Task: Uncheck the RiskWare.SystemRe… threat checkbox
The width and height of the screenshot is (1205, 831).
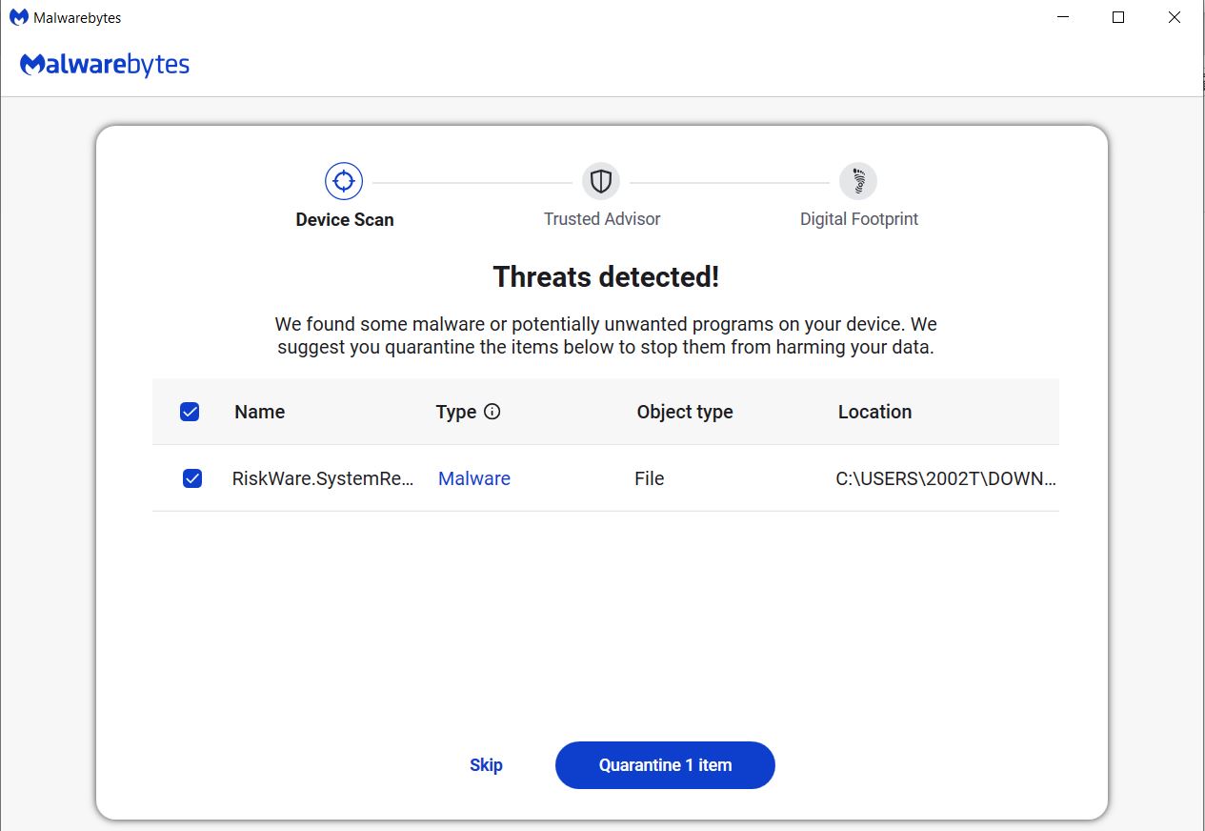Action: pos(192,478)
